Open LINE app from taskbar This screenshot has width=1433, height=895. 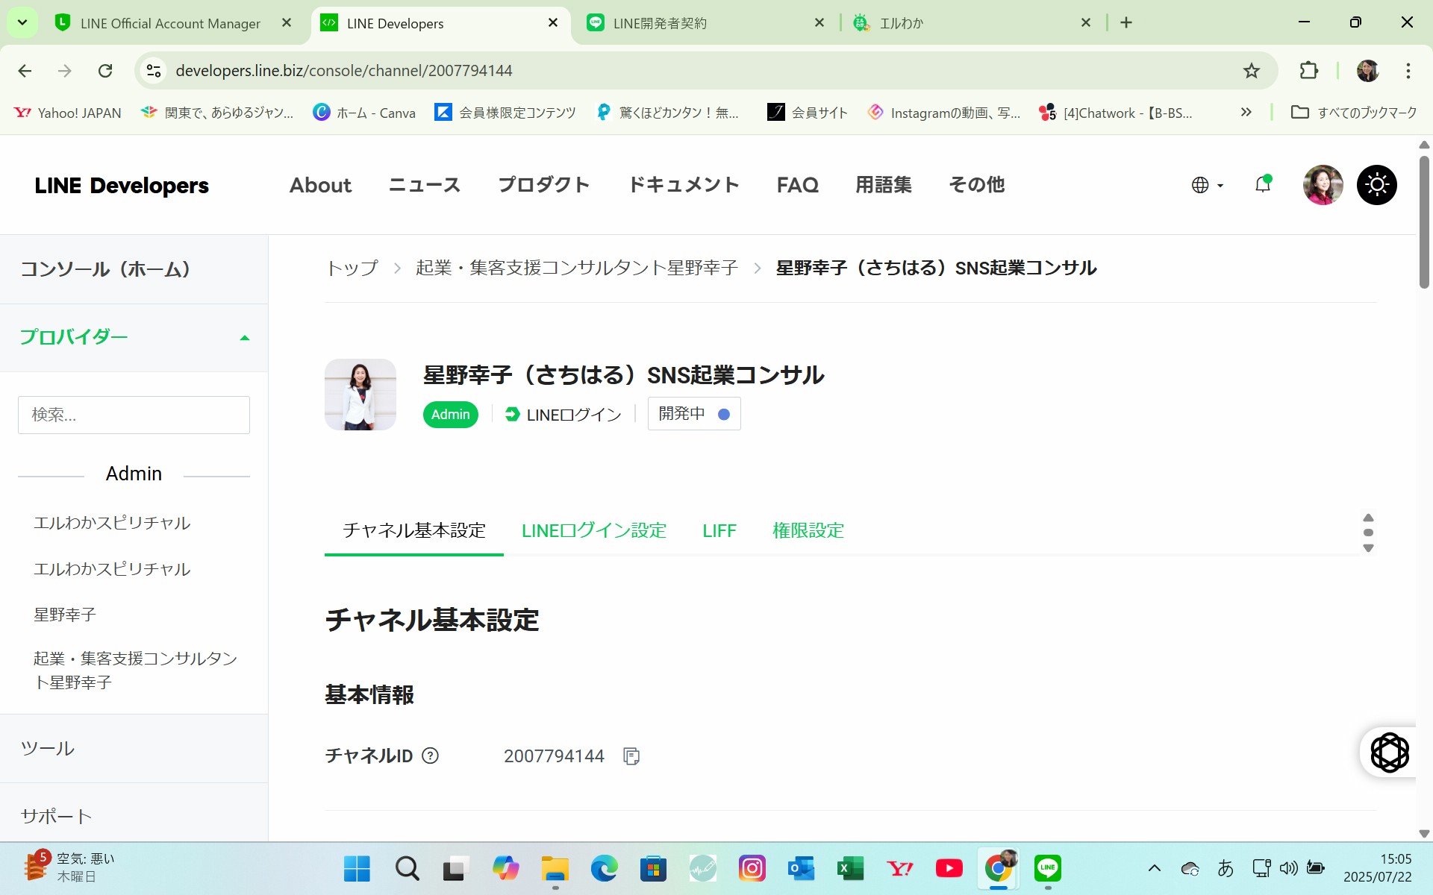(x=1047, y=868)
